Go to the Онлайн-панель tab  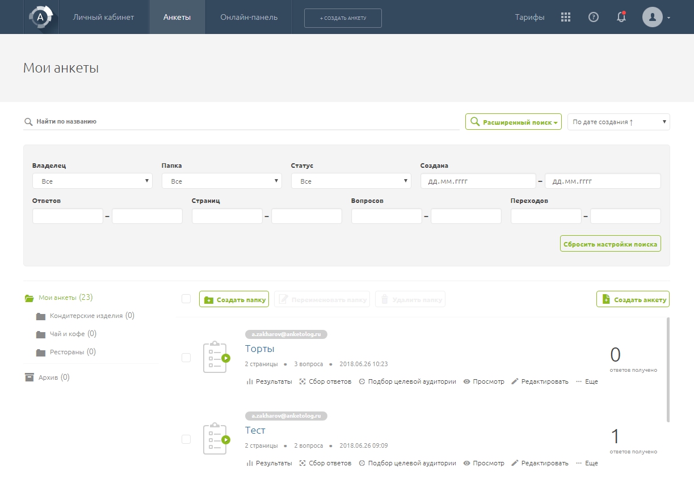249,17
